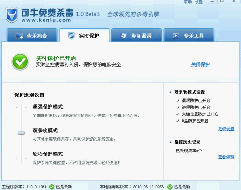Click the large green checkmark status icon
Screen dimensions: 241x190
[x=20, y=61]
